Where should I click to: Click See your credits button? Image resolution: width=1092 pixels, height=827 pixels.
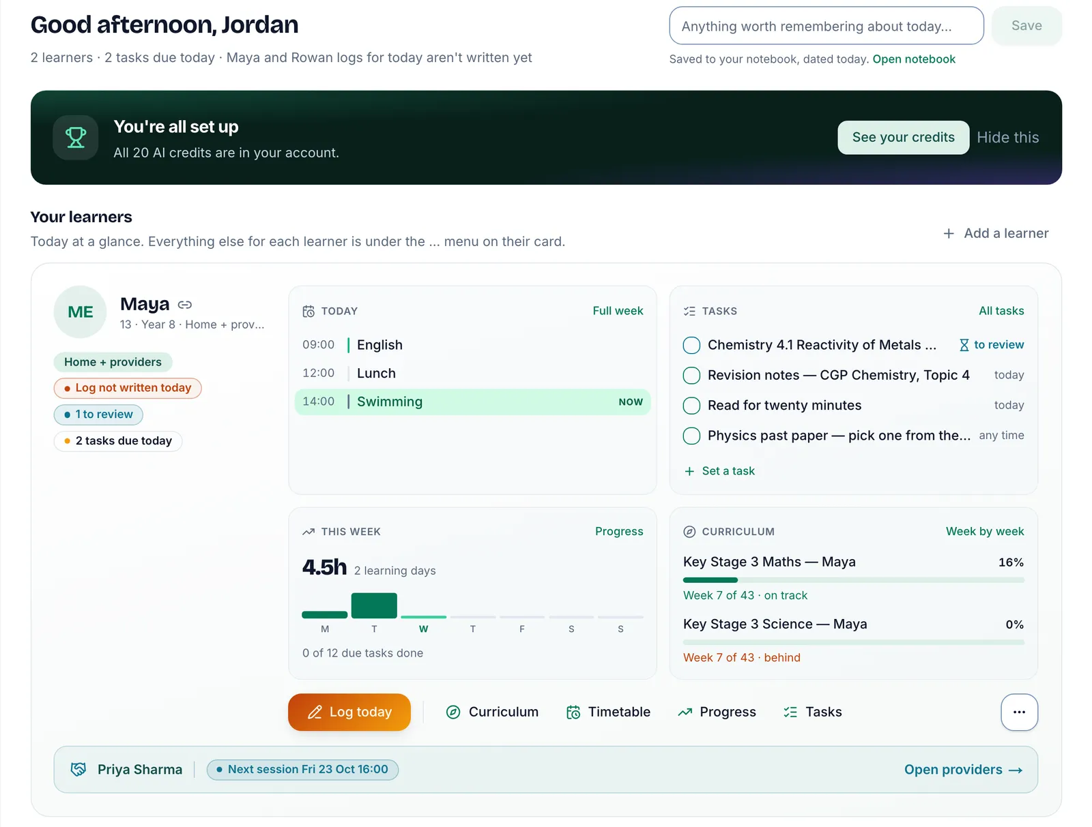pos(903,137)
